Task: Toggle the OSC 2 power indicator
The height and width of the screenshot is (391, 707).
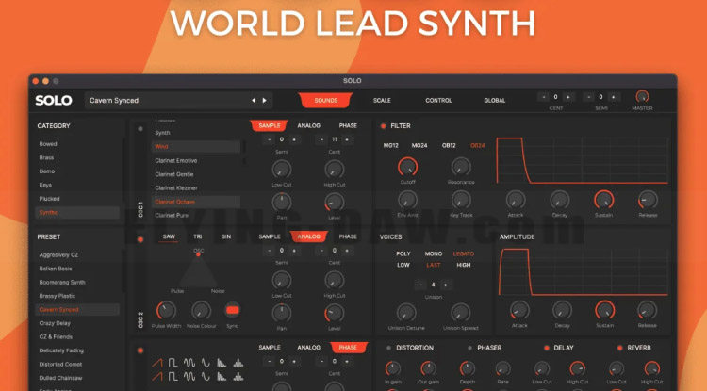Action: click(140, 239)
